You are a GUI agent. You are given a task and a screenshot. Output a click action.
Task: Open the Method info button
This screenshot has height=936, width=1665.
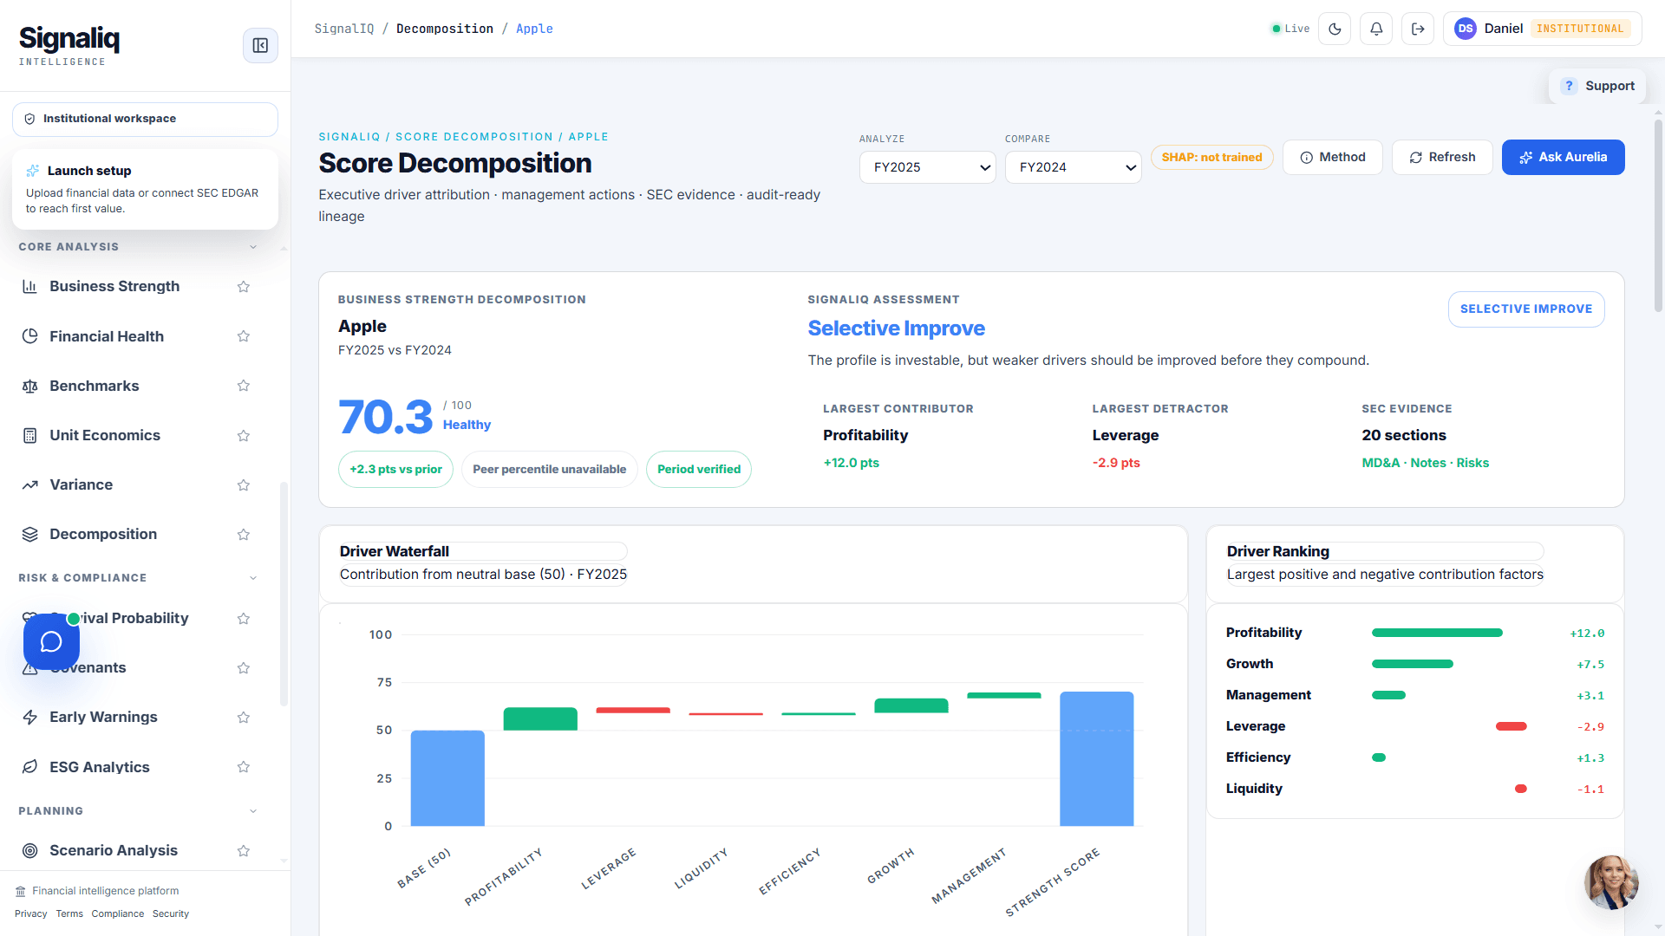(1332, 158)
